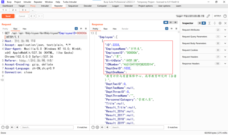This screenshot has width=228, height=135.
Task: Select tabbed layout view icon
Action: pyautogui.click(x=176, y=22)
